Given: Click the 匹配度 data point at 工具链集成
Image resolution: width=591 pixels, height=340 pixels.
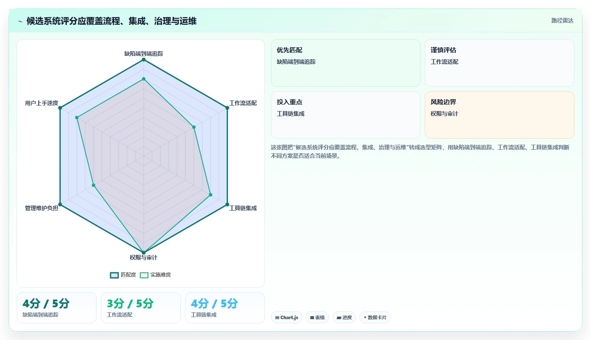Looking at the screenshot, I should 227,205.
